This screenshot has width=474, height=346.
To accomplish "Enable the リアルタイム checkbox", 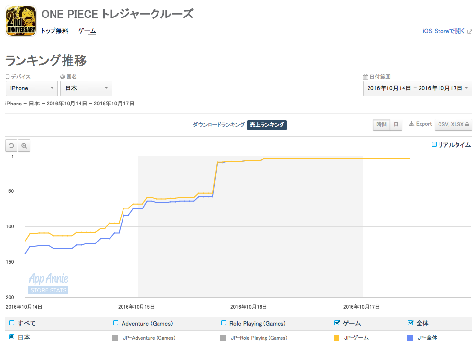I will pyautogui.click(x=434, y=144).
